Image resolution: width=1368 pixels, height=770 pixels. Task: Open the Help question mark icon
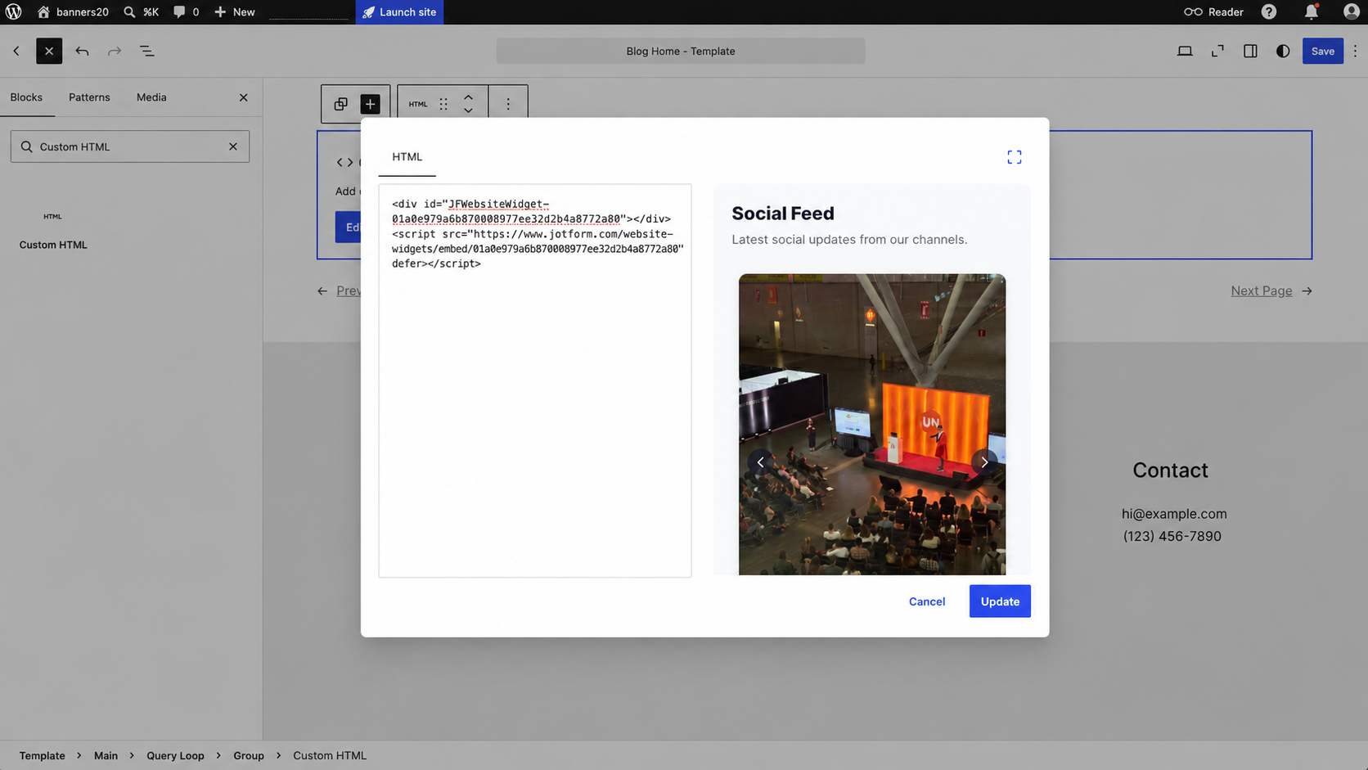click(1269, 12)
